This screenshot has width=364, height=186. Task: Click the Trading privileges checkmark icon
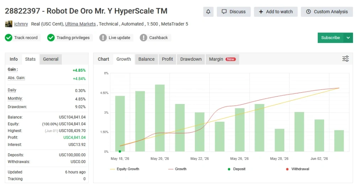click(51, 38)
